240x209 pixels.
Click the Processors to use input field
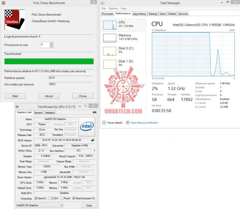45,45
